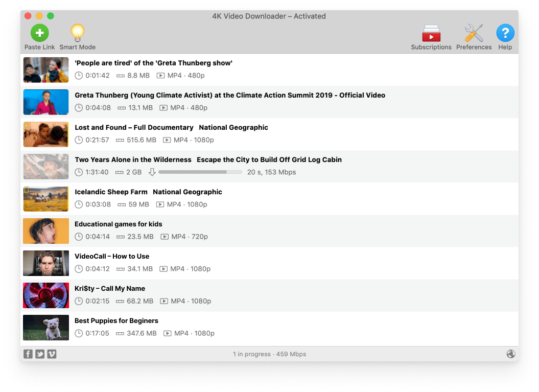This screenshot has height=392, width=539.
Task: Change language using the globe icon
Action: coord(511,354)
